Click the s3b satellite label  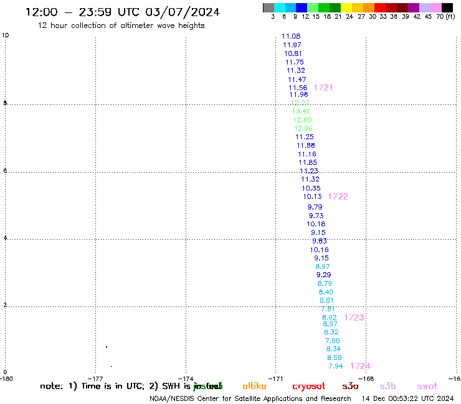coord(387,386)
